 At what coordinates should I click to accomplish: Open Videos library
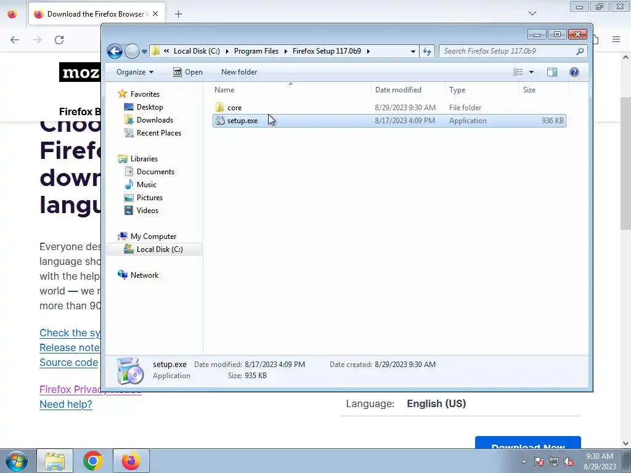tap(141, 211)
